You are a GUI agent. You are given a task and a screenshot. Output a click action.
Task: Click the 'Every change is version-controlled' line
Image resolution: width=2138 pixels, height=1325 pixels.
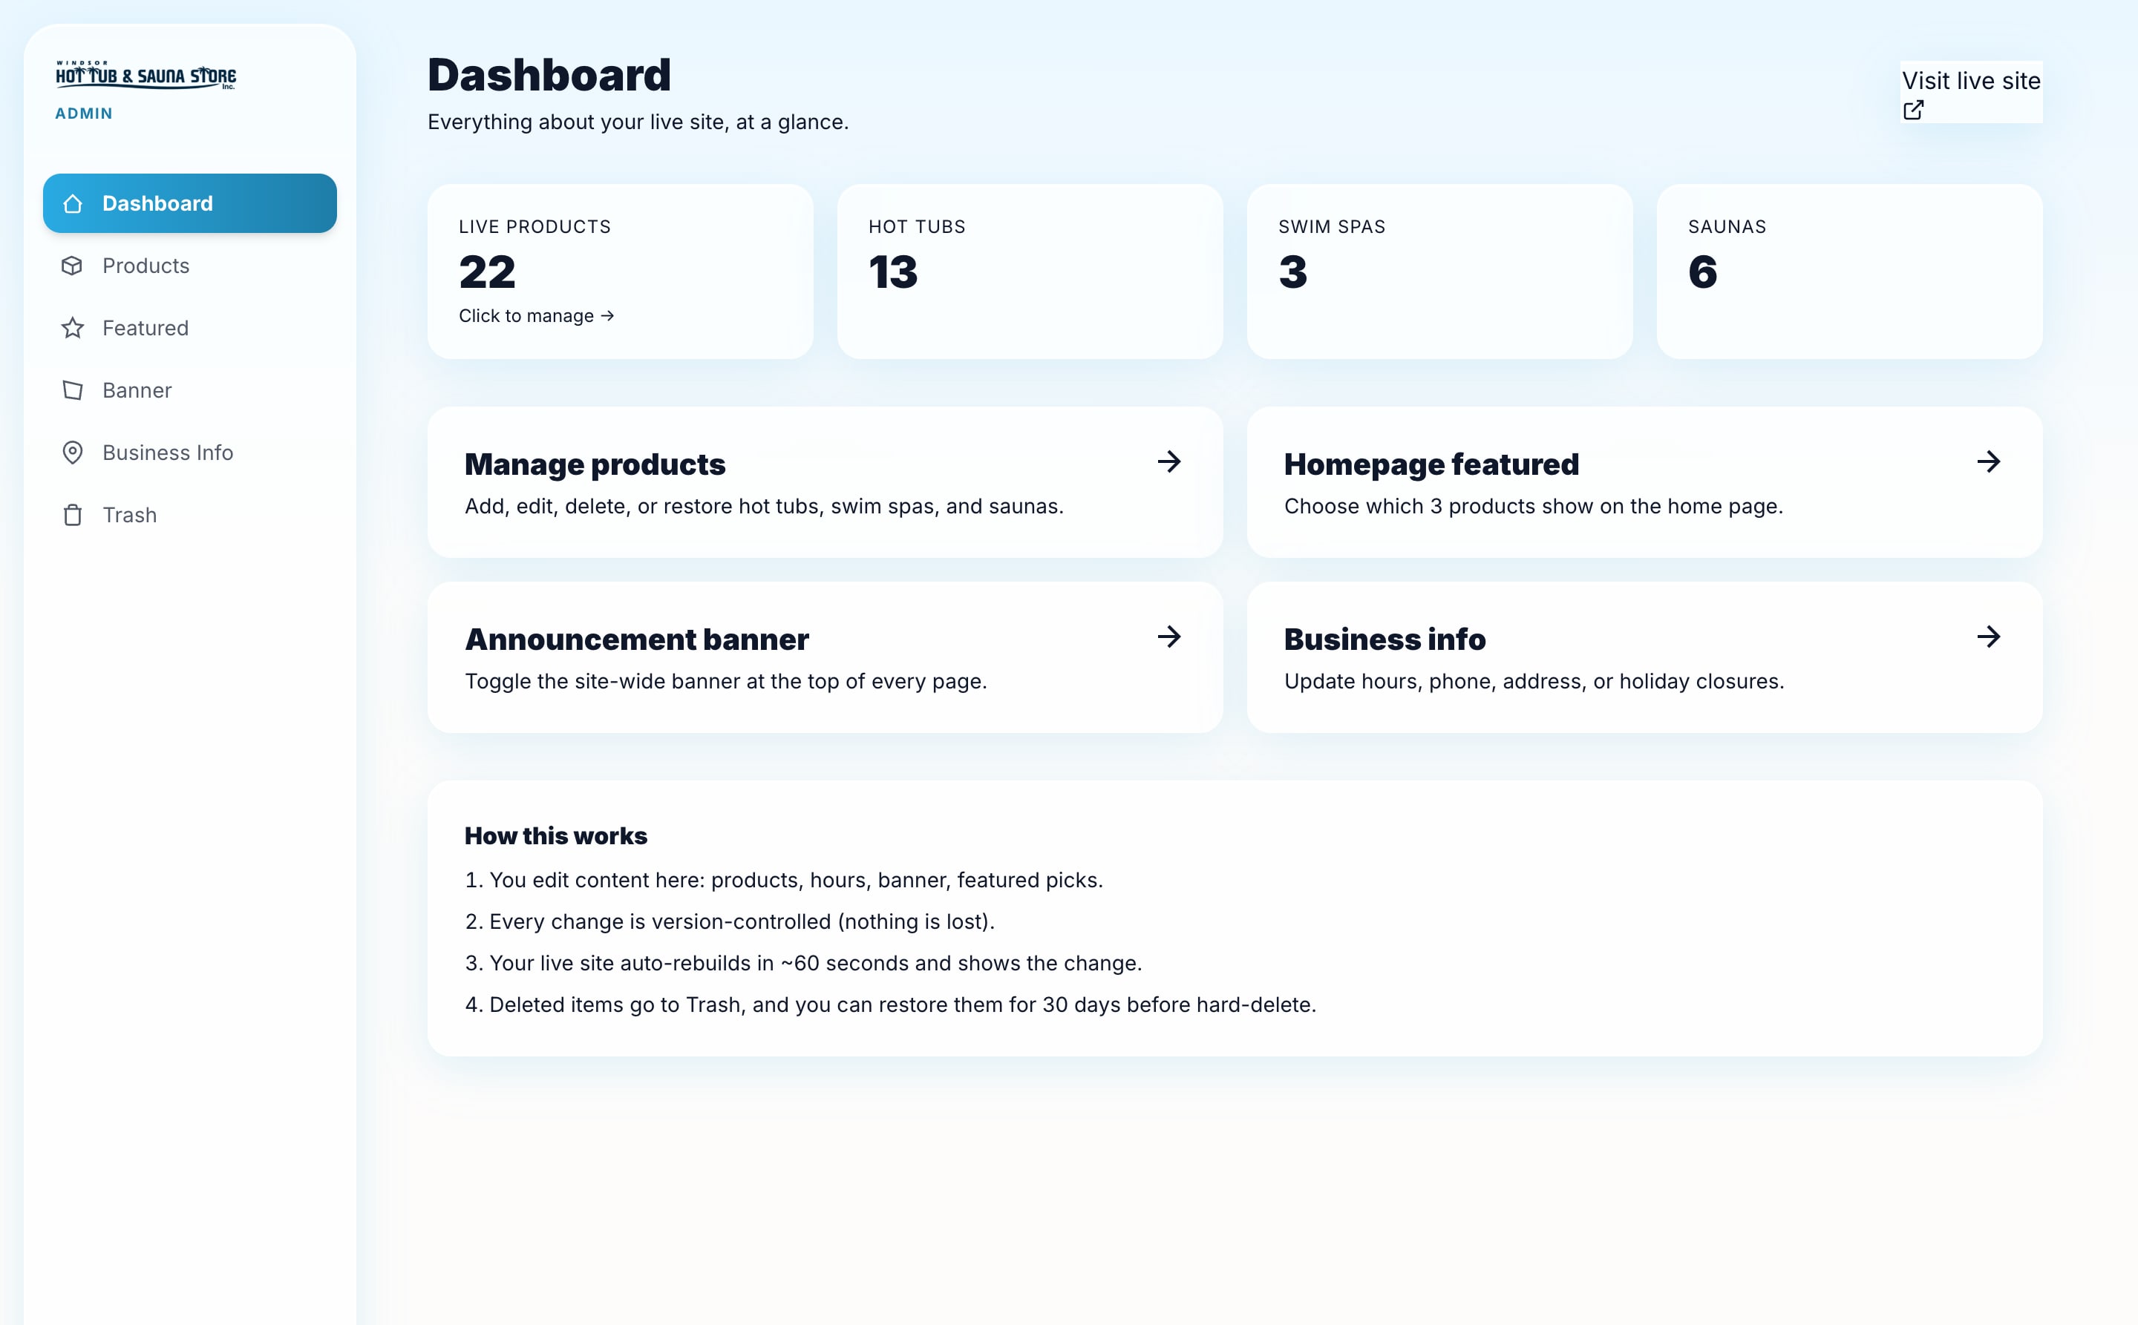(x=730, y=922)
